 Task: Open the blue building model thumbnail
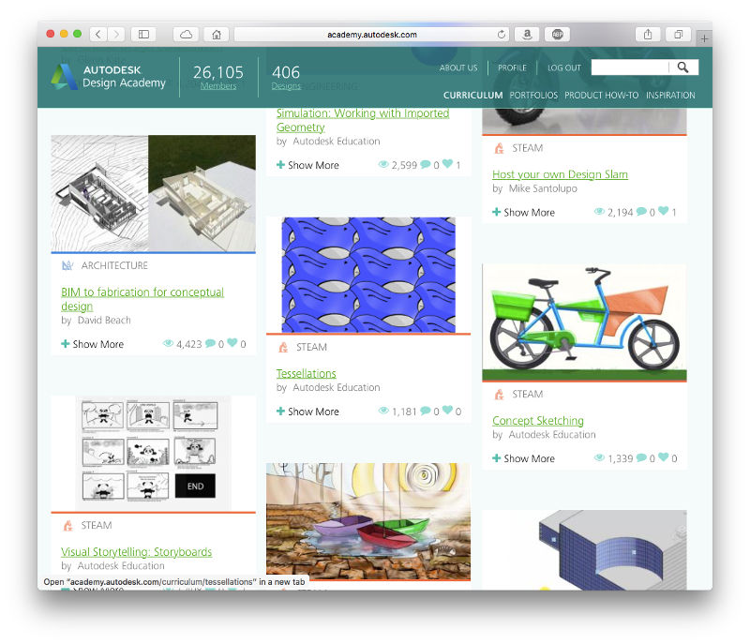(x=584, y=550)
